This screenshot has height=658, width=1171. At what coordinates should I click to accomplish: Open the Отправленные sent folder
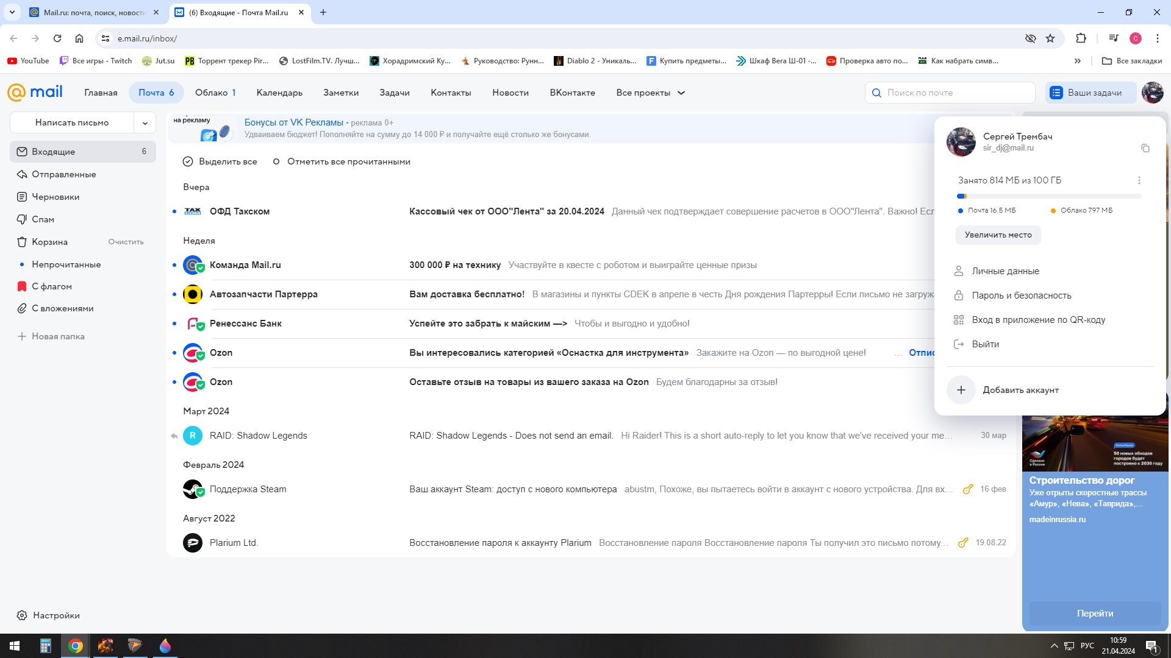click(x=83, y=174)
